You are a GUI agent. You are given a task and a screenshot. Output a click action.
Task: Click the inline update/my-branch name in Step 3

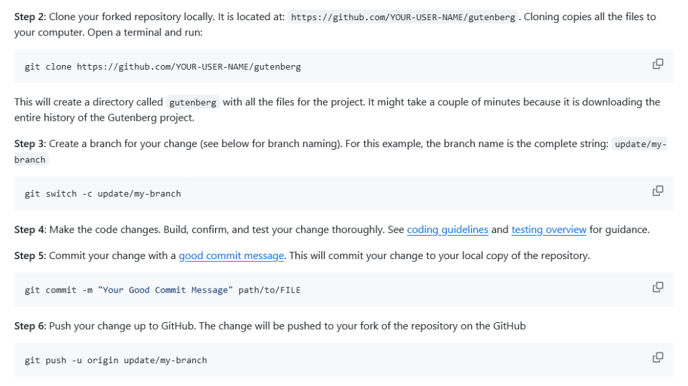click(x=640, y=144)
